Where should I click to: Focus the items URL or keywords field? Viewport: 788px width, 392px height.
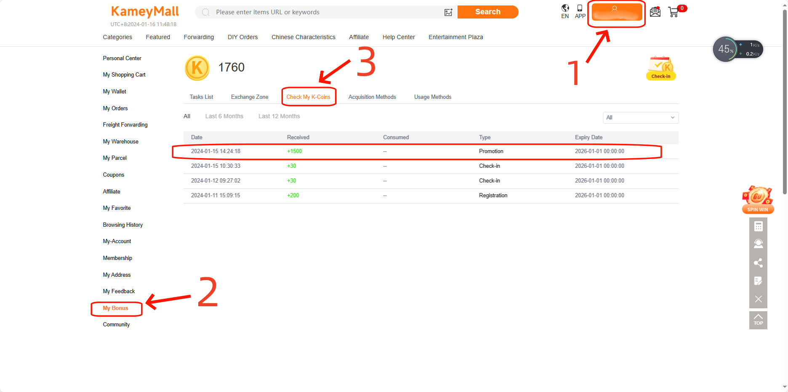click(326, 12)
